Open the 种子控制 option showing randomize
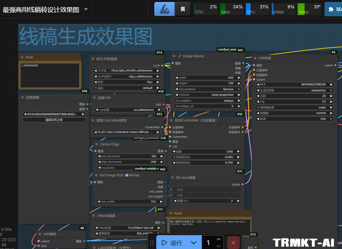Screen dimensions: 342x249 pos(294,90)
